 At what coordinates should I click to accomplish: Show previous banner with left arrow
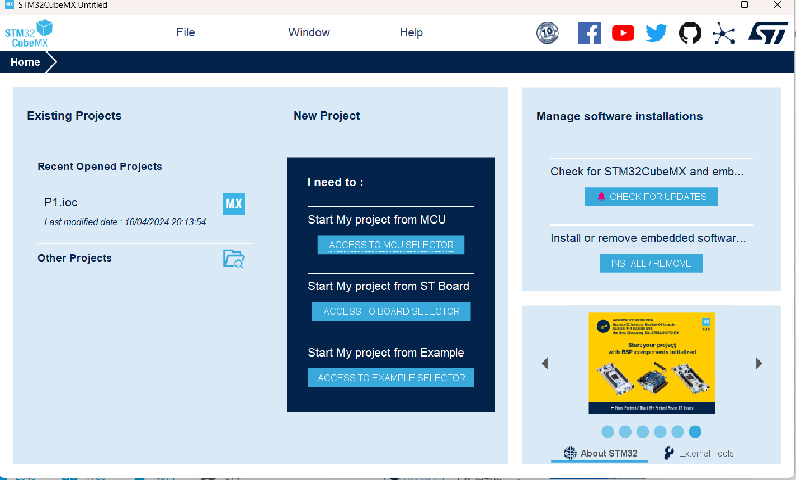click(x=545, y=363)
